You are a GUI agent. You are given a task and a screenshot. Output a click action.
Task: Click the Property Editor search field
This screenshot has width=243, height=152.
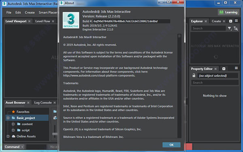[215, 83]
